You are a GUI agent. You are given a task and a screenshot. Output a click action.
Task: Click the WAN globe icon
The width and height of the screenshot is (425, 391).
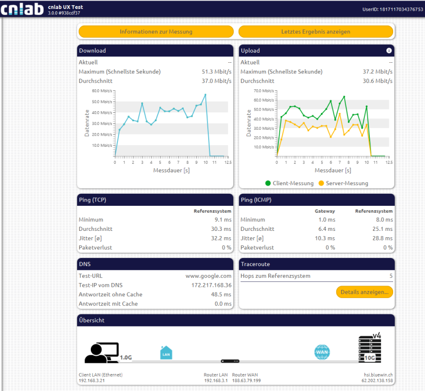[x=323, y=352]
